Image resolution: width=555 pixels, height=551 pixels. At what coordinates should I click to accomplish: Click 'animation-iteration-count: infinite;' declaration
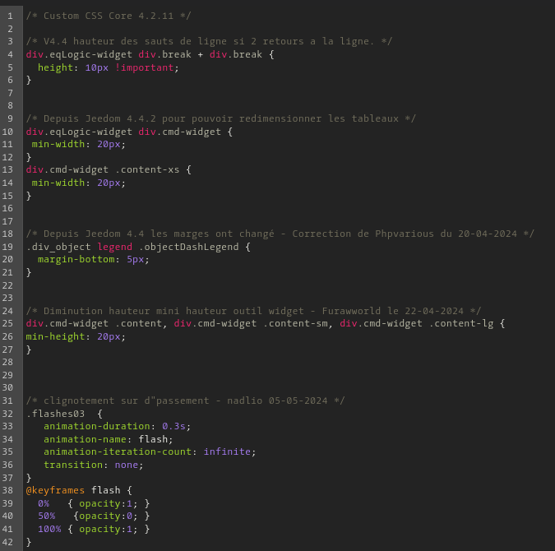(150, 451)
